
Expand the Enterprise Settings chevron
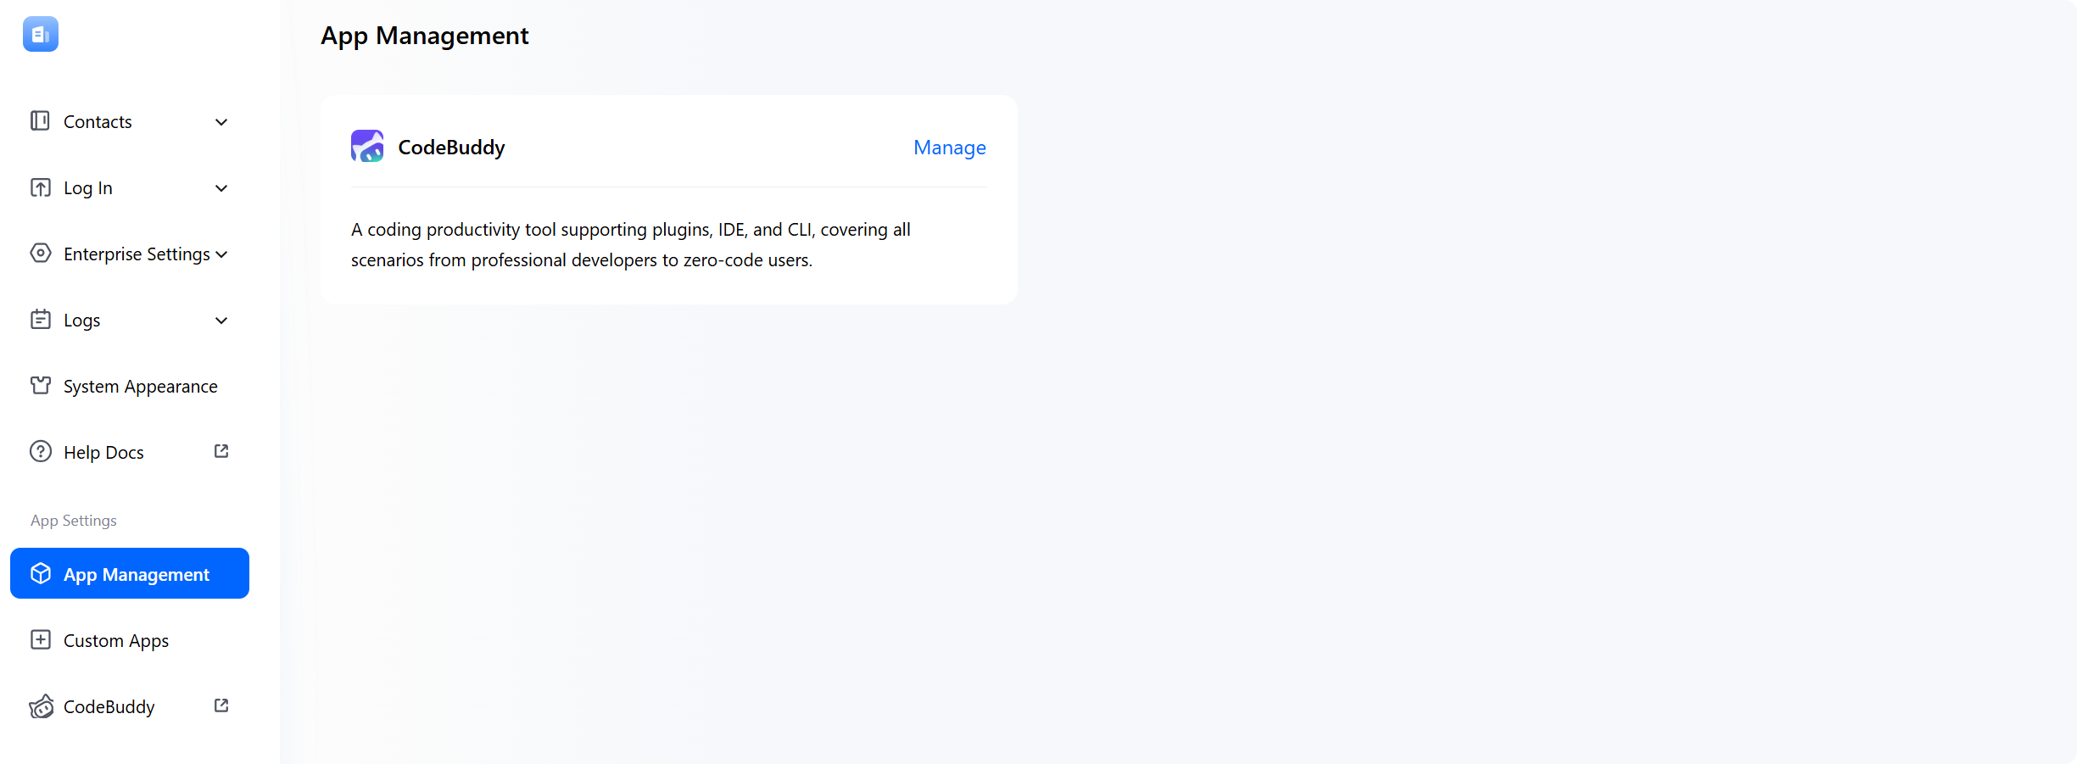[221, 254]
